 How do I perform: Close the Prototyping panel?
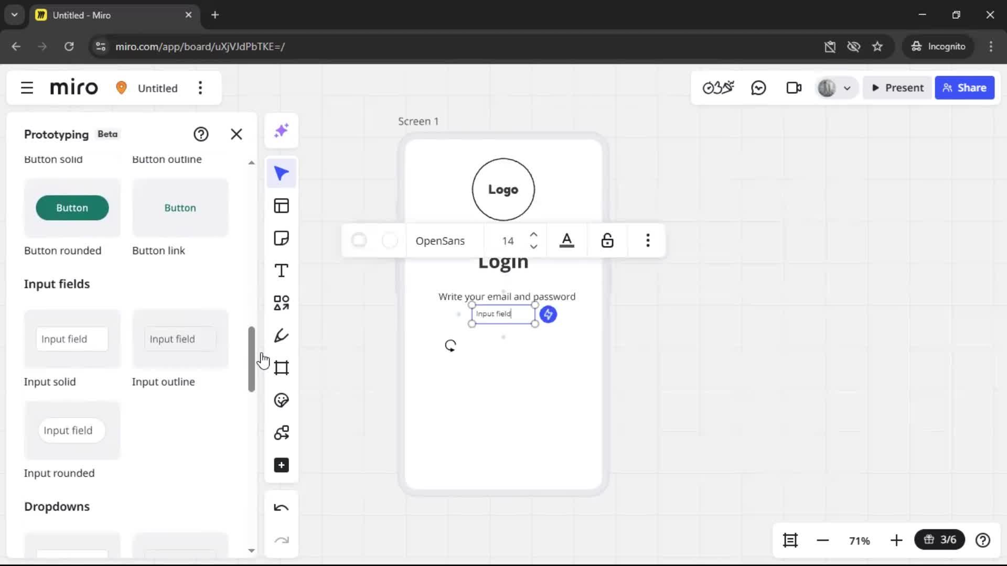237,135
